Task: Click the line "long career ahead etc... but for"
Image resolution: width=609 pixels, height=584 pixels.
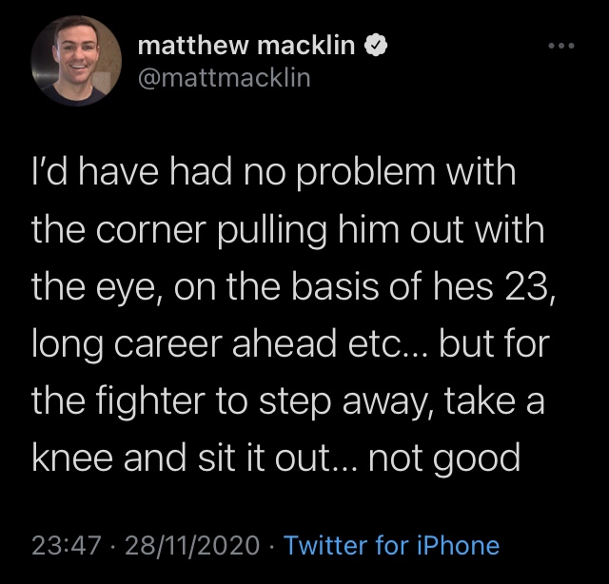Action: click(290, 345)
